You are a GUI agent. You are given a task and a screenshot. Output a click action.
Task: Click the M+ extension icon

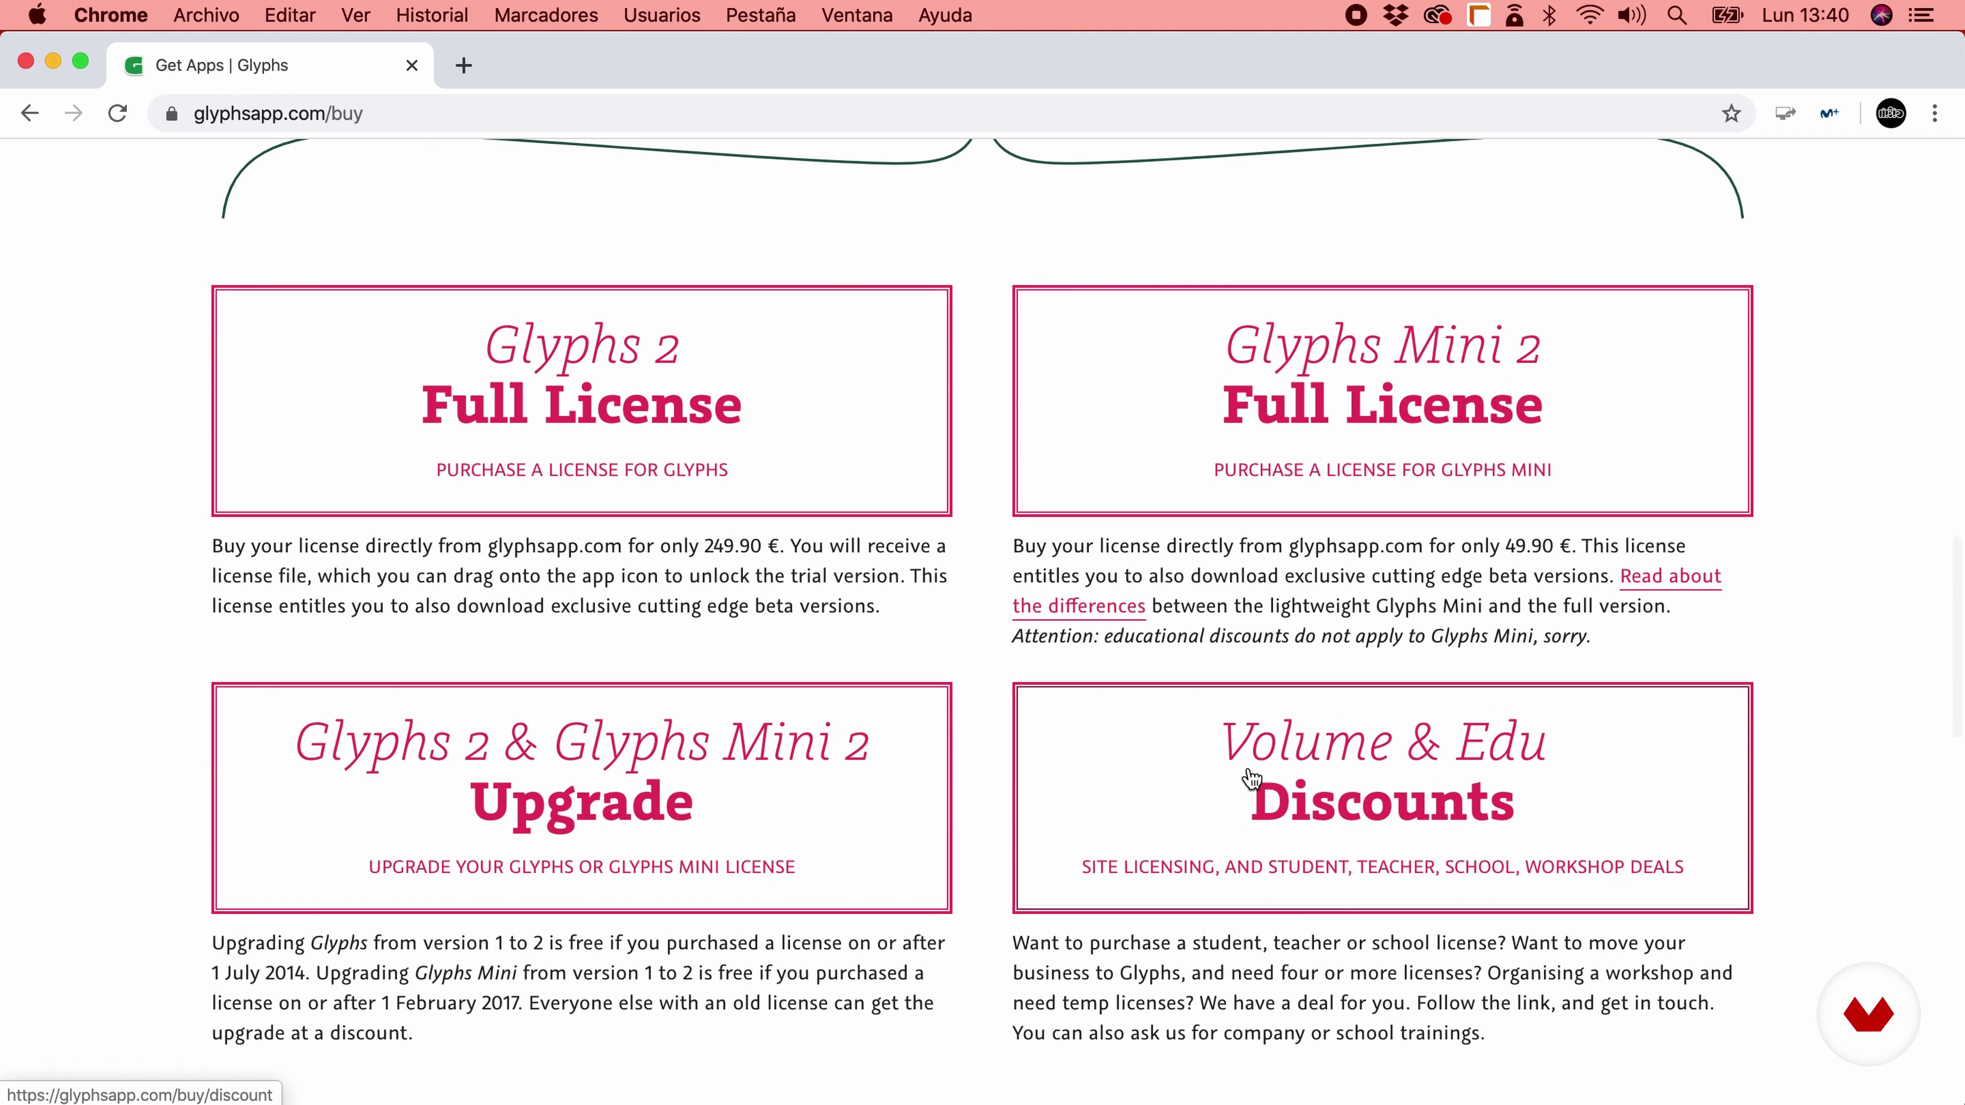coord(1829,114)
